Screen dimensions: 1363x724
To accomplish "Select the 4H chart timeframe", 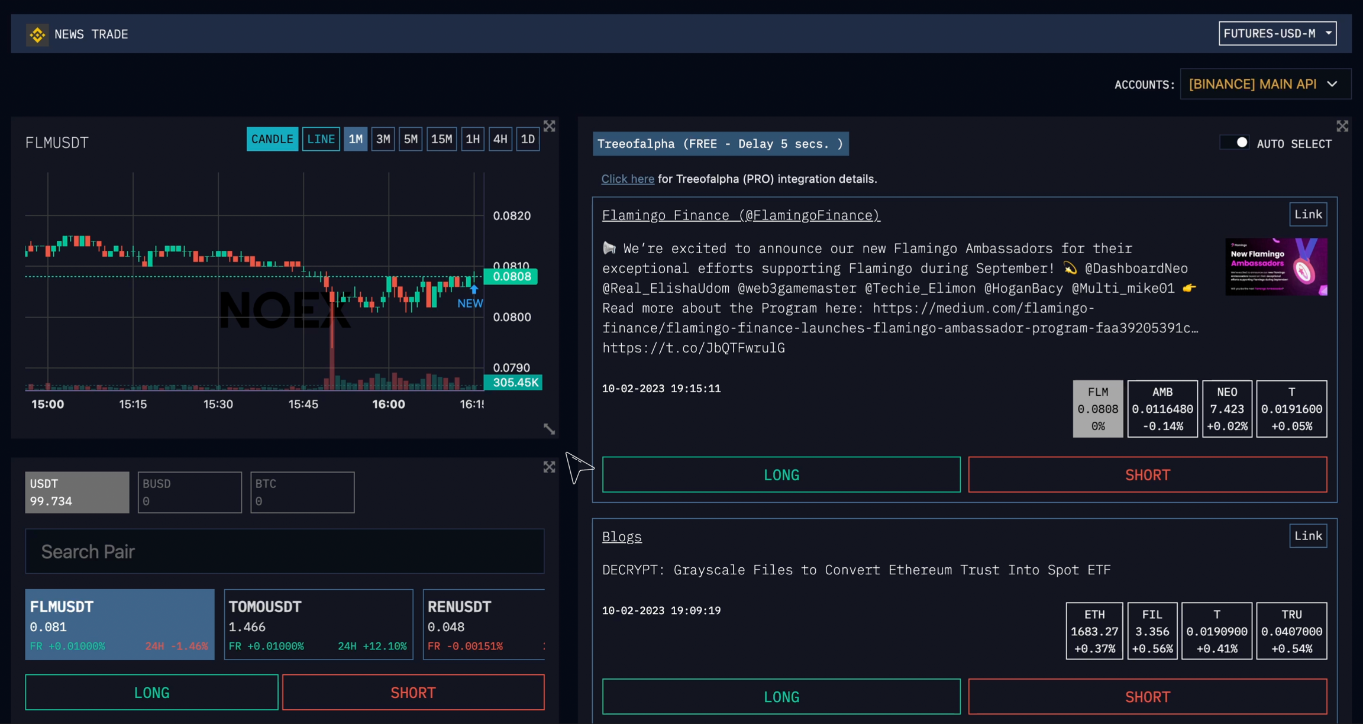I will coord(500,139).
